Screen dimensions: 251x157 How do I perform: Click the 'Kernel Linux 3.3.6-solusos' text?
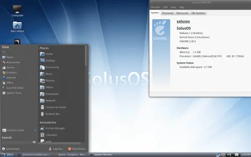pyautogui.click(x=195, y=37)
